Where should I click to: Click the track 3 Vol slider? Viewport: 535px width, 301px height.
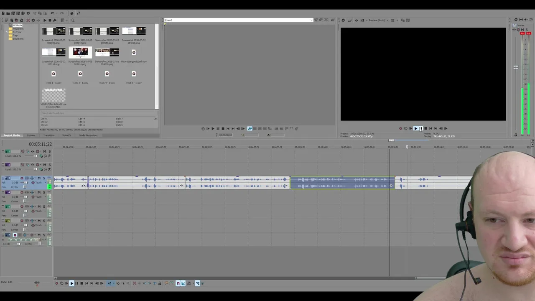point(25,183)
